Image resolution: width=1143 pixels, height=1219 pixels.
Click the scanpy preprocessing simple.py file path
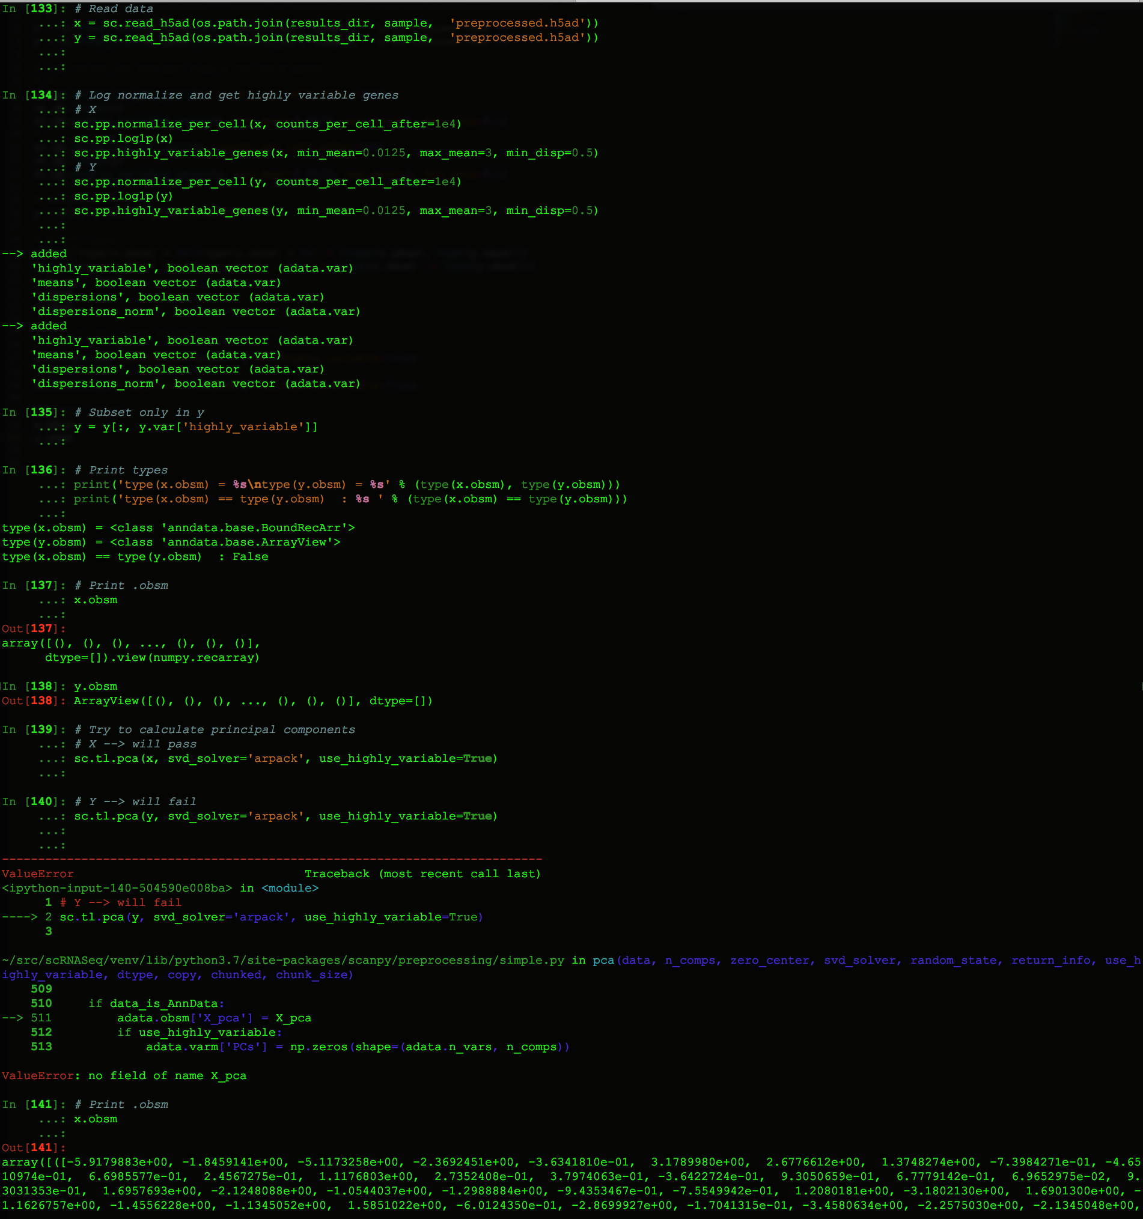pos(282,960)
